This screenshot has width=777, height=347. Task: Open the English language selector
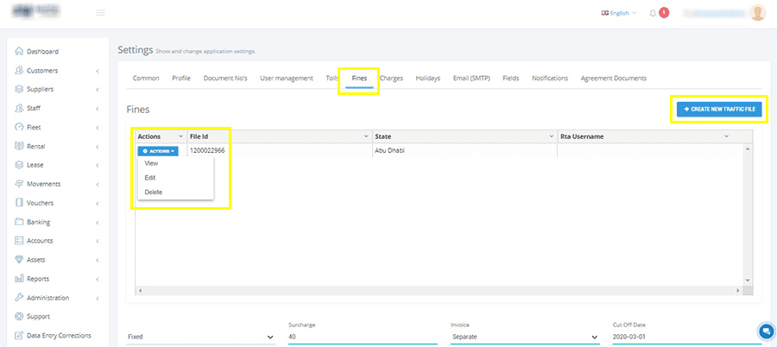coord(618,13)
